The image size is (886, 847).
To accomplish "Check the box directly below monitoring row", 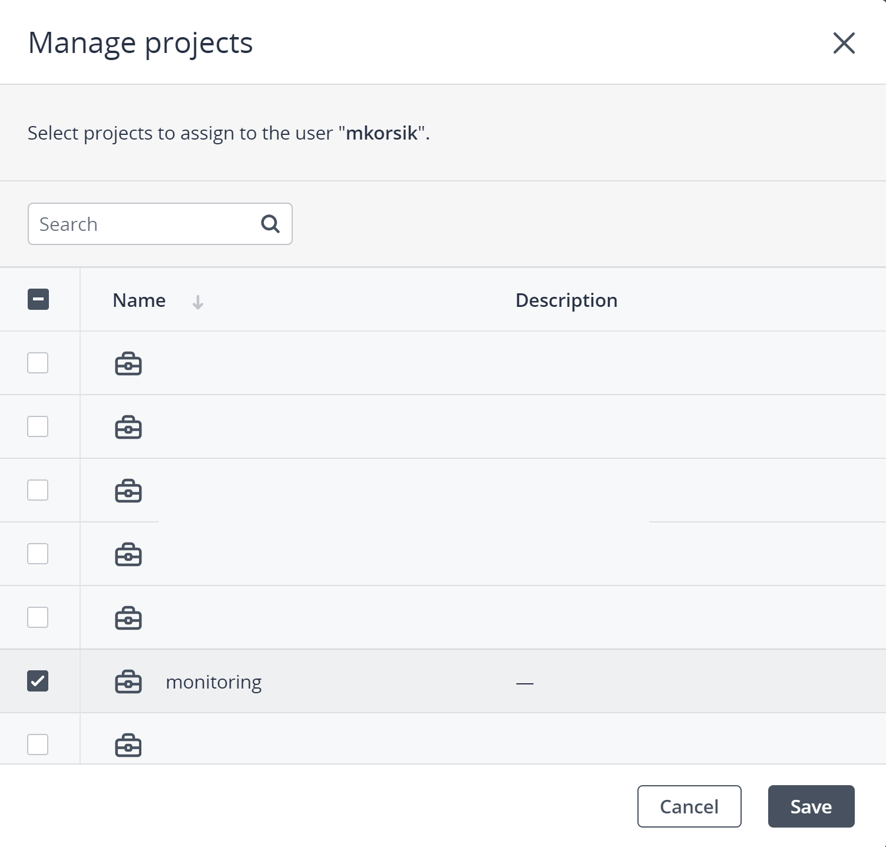I will pos(38,745).
